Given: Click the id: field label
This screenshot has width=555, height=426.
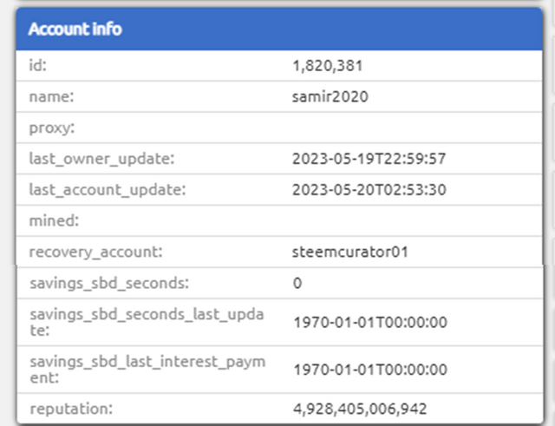Looking at the screenshot, I should tap(38, 66).
